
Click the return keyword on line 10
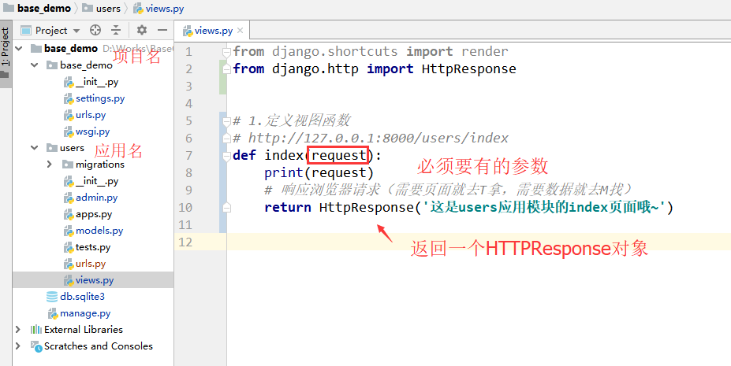pyautogui.click(x=288, y=208)
